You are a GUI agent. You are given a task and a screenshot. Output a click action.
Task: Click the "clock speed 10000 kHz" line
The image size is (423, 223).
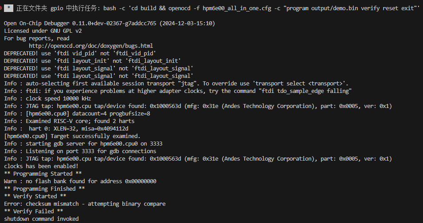pos(47,98)
